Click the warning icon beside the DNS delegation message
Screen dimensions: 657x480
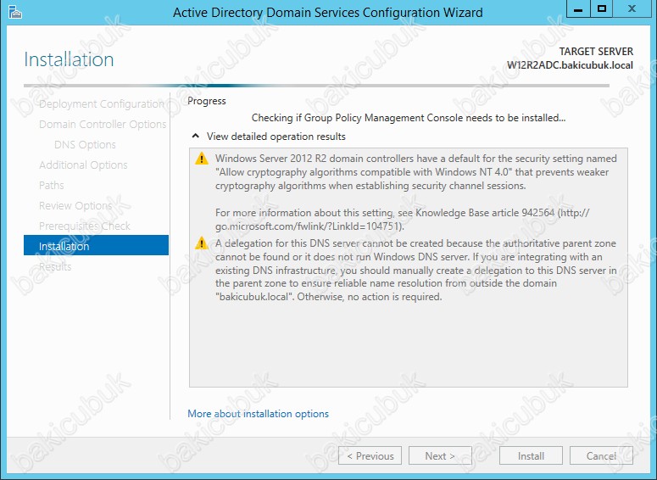(x=202, y=243)
